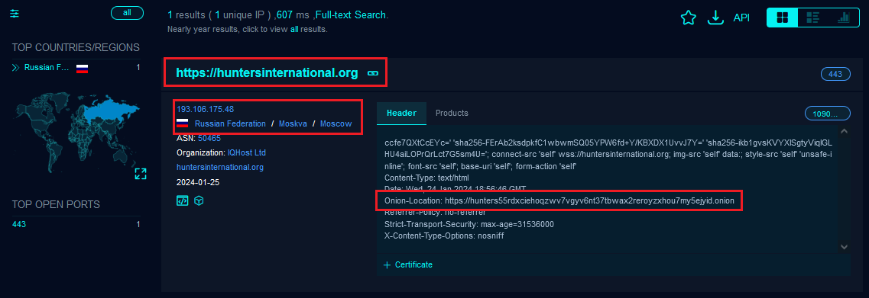Switch to statistics chart view
Screen dimensions: 869x298
click(x=844, y=18)
